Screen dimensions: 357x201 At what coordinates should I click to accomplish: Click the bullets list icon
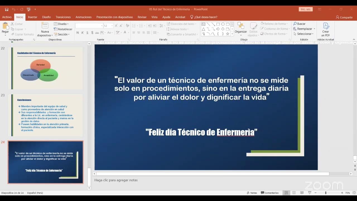point(134,26)
